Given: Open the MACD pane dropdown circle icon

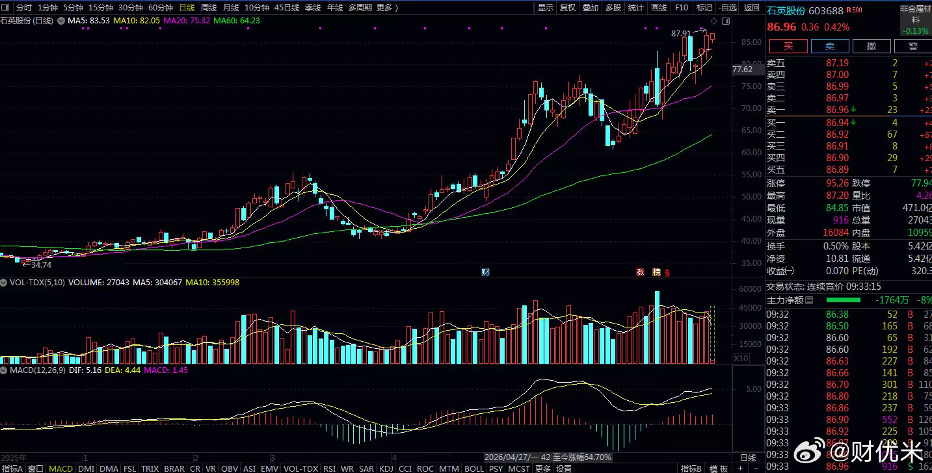Looking at the screenshot, I should [4, 370].
